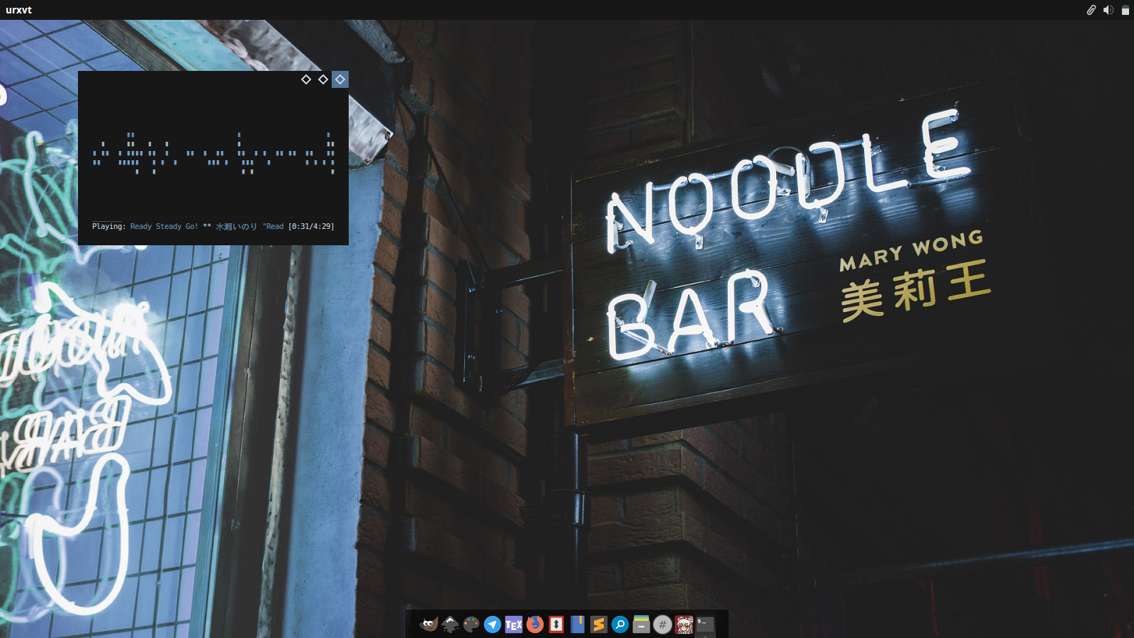Check the battery indicator in panel
The width and height of the screenshot is (1134, 638).
click(x=1125, y=10)
